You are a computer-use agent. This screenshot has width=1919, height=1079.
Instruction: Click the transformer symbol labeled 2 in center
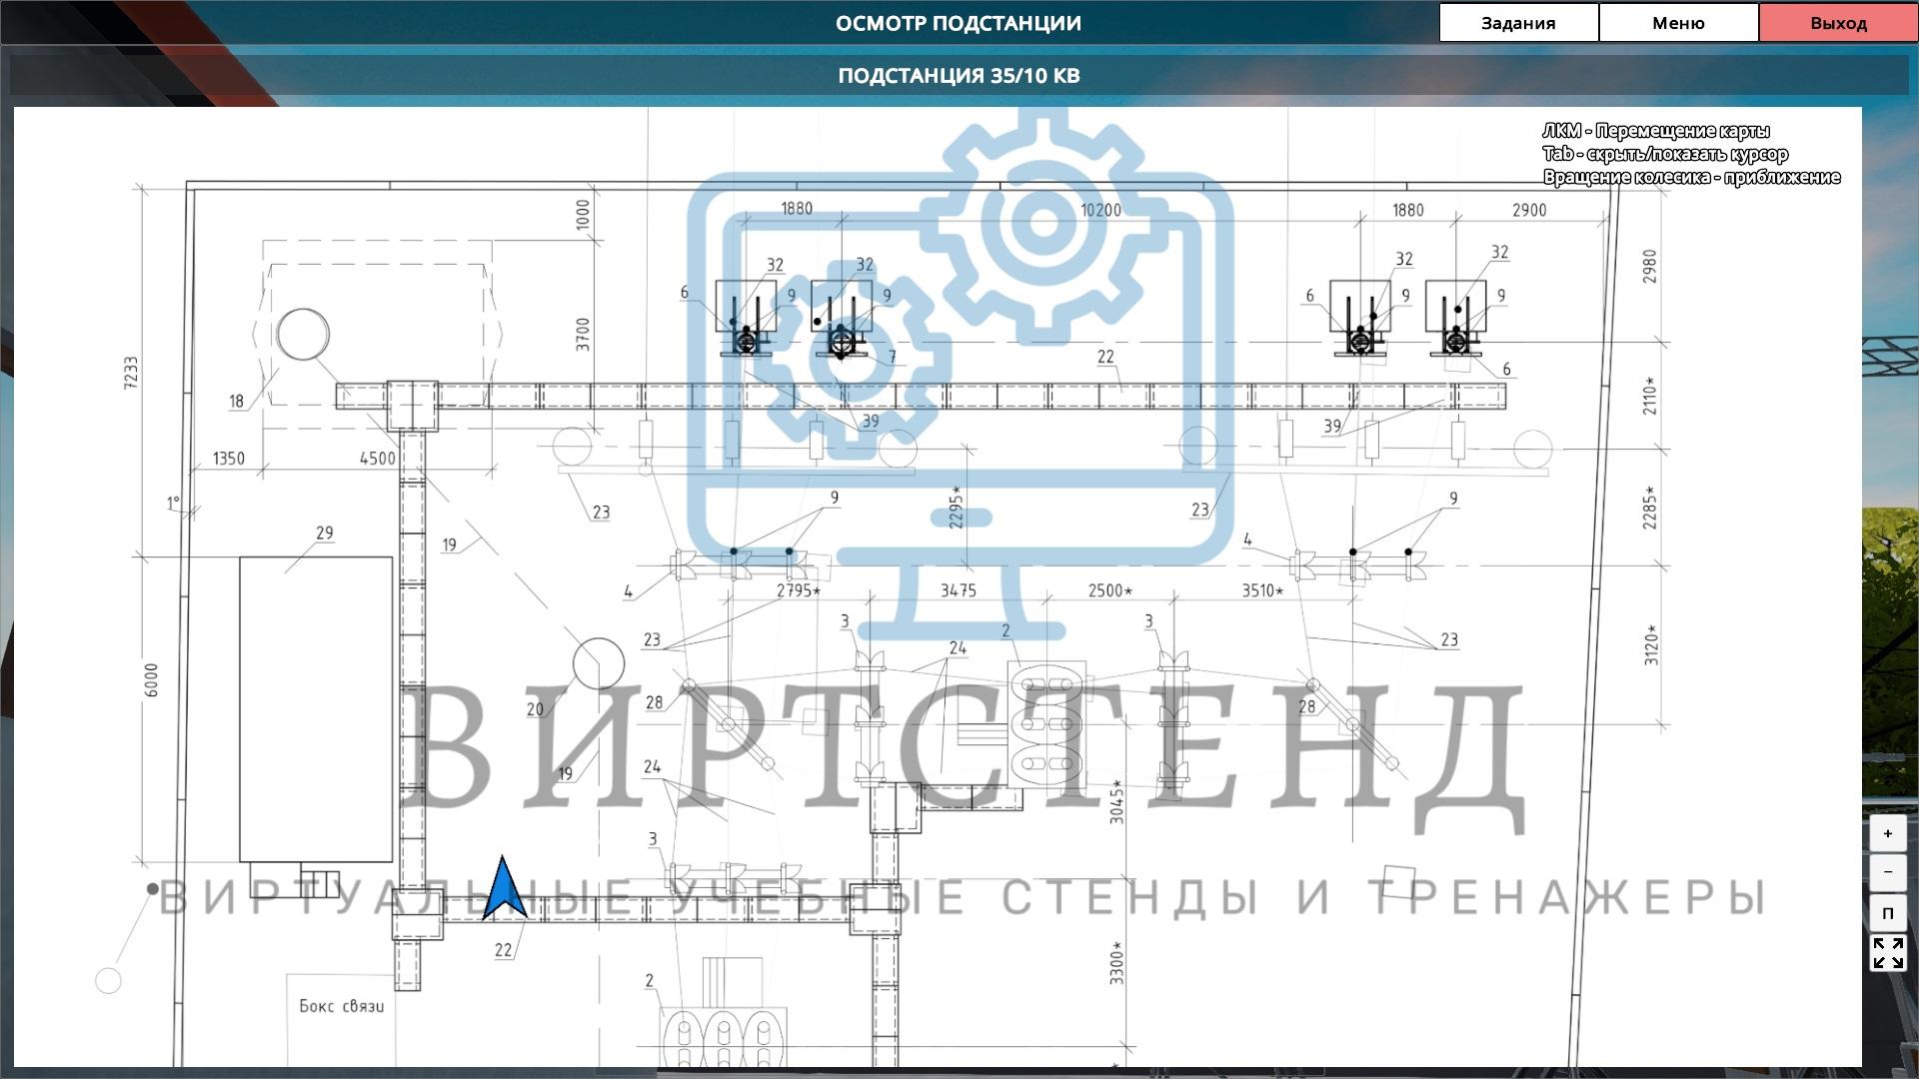point(1046,722)
